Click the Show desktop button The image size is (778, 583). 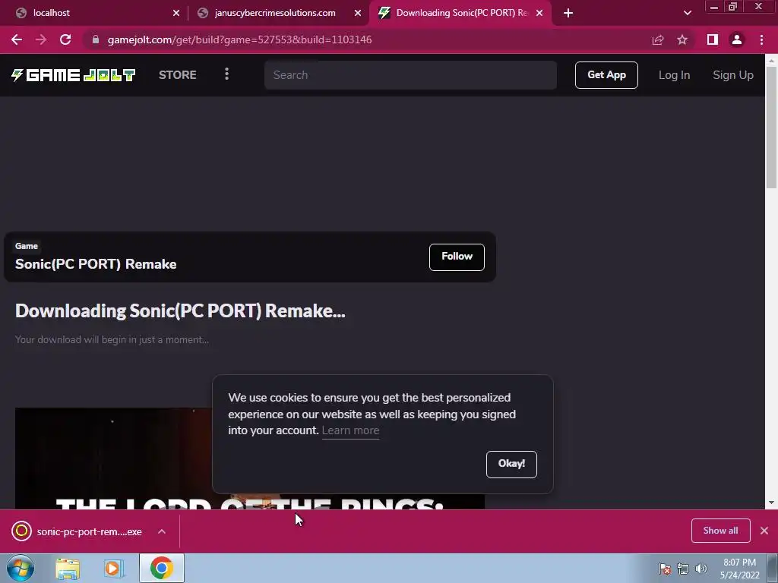click(x=773, y=568)
